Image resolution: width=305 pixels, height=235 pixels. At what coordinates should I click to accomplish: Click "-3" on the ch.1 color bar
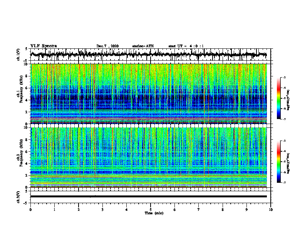284,77
